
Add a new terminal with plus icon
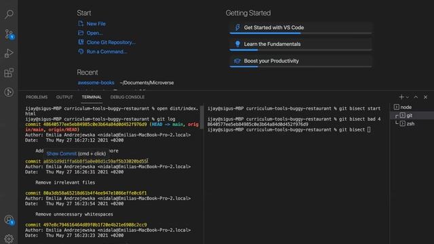coord(401,97)
